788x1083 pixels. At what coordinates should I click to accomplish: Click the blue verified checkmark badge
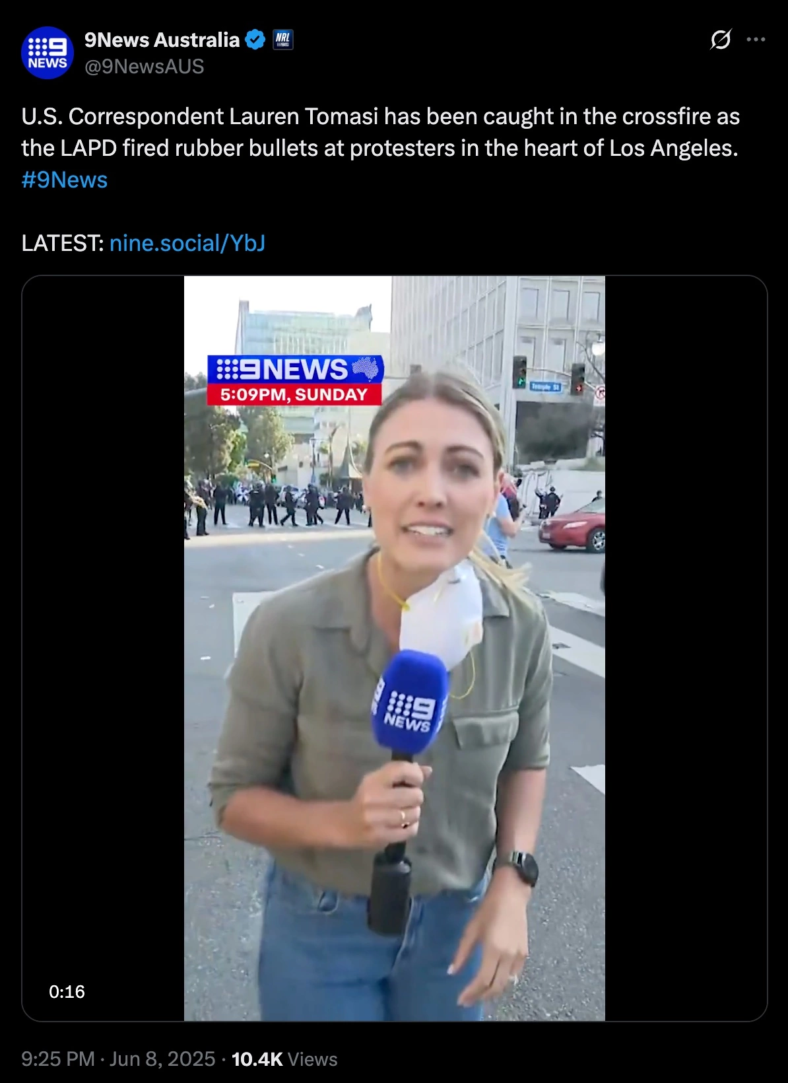click(x=255, y=40)
